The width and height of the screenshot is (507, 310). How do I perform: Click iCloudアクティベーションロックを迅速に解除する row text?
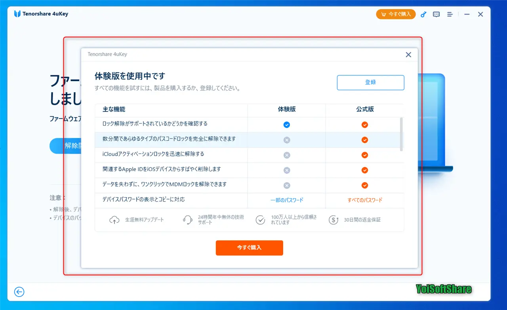[153, 154]
